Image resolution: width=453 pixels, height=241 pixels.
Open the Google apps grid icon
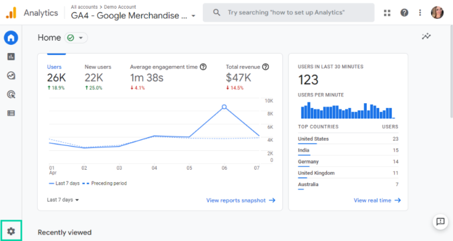click(387, 13)
